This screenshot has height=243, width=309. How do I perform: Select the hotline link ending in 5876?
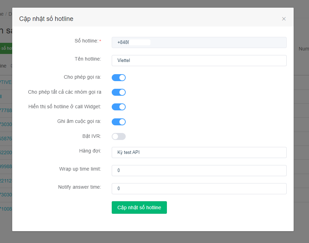(6, 139)
